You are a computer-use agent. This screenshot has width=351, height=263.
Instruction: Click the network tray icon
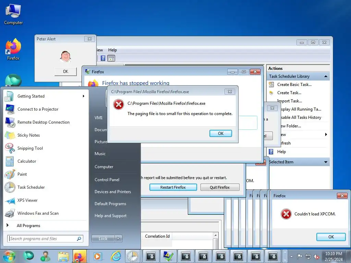308,256
